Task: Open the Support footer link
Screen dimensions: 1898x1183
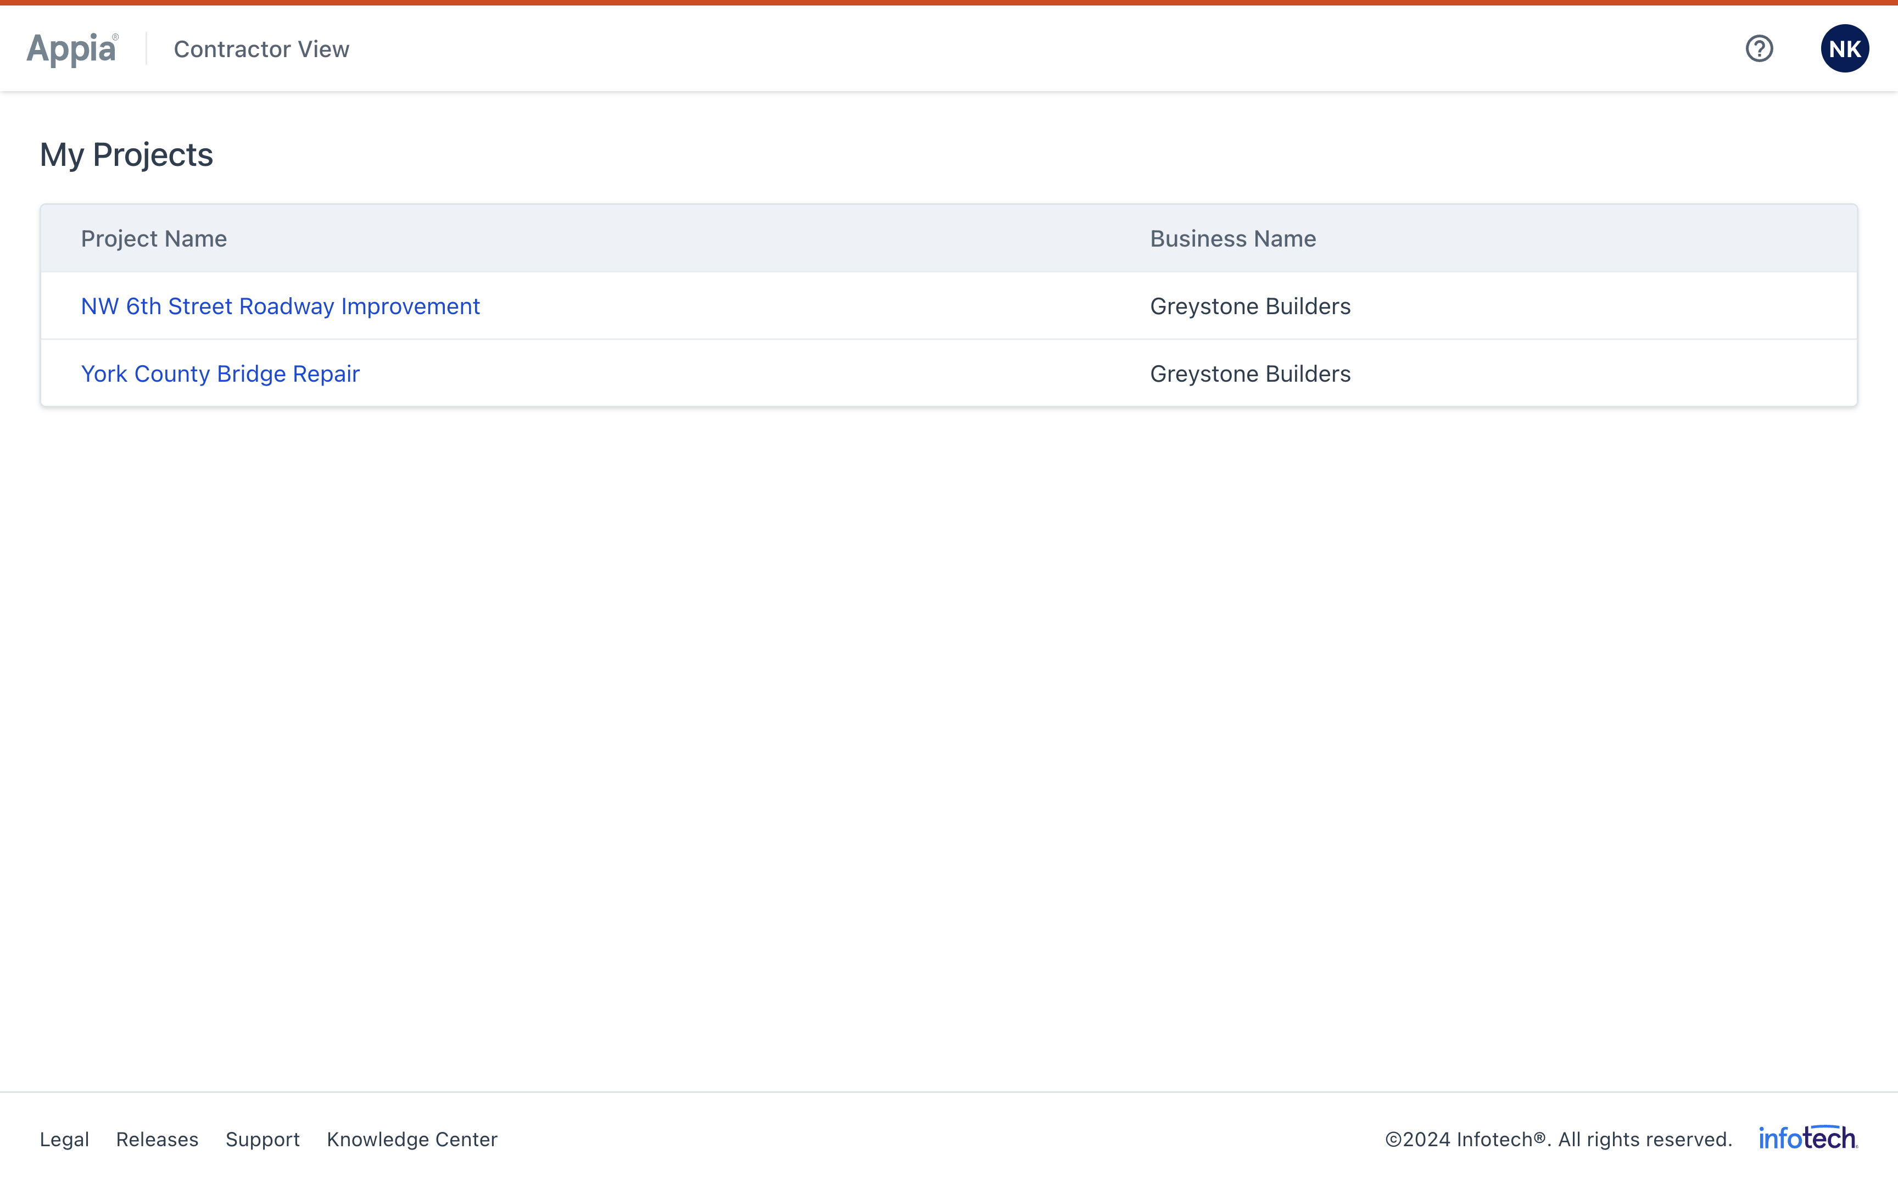Action: tap(263, 1139)
